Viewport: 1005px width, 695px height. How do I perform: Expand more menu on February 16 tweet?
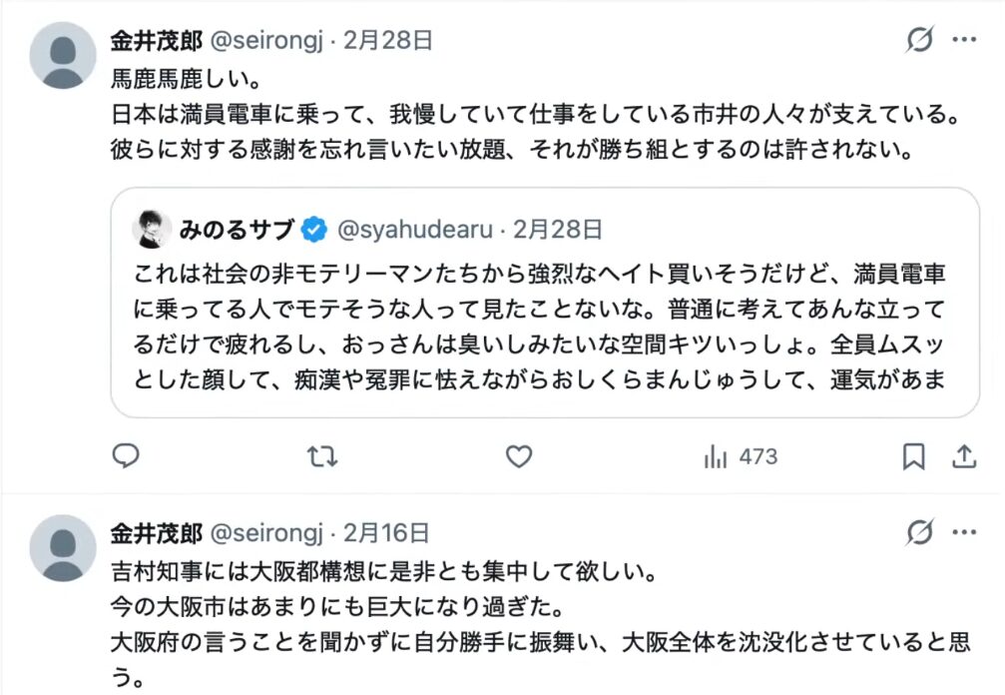pyautogui.click(x=964, y=533)
